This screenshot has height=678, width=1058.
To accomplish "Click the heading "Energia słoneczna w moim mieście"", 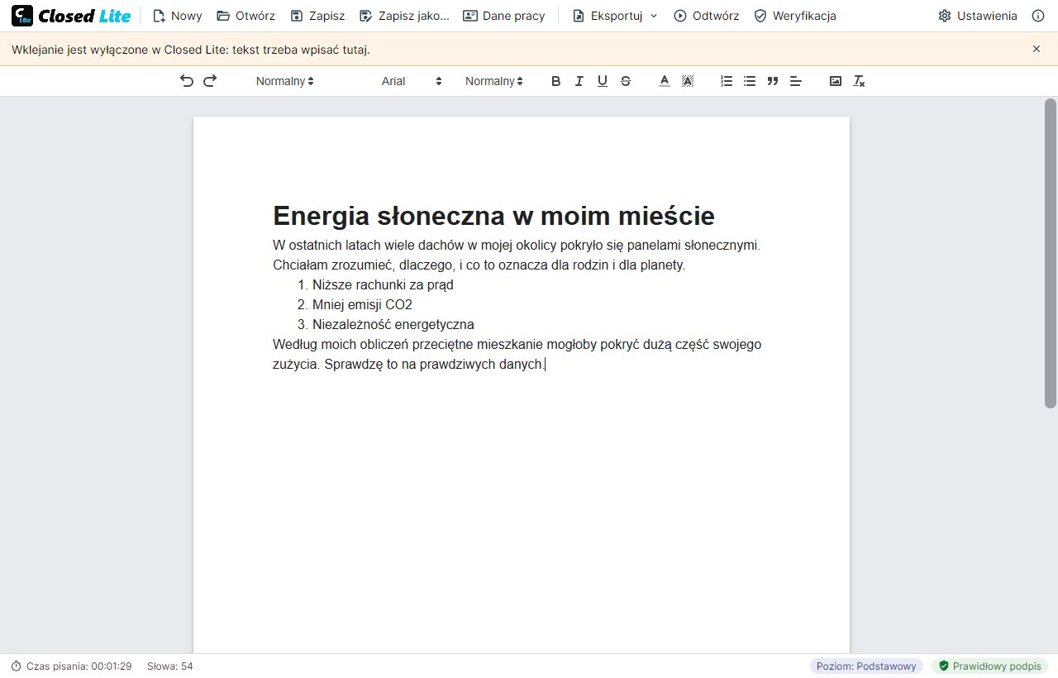I will point(493,216).
